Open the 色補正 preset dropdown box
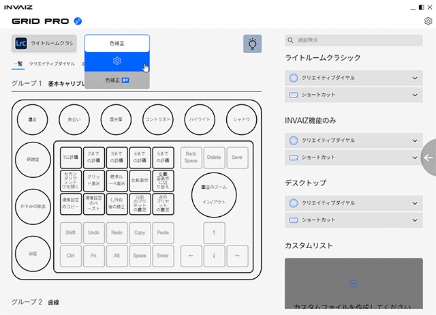This screenshot has width=436, height=315. point(116,43)
